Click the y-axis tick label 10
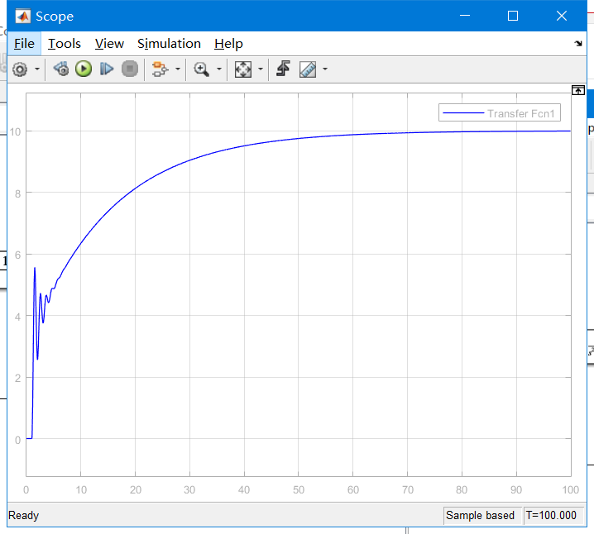 pyautogui.click(x=15, y=131)
